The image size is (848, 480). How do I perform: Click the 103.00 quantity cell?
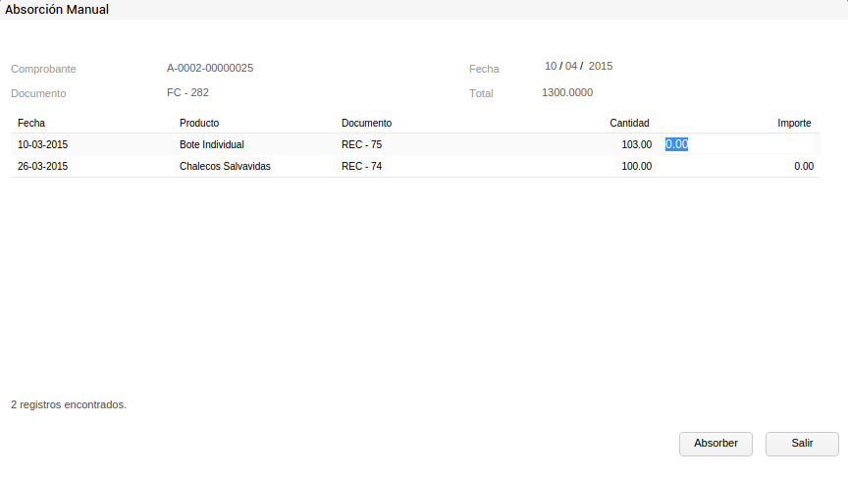click(637, 144)
